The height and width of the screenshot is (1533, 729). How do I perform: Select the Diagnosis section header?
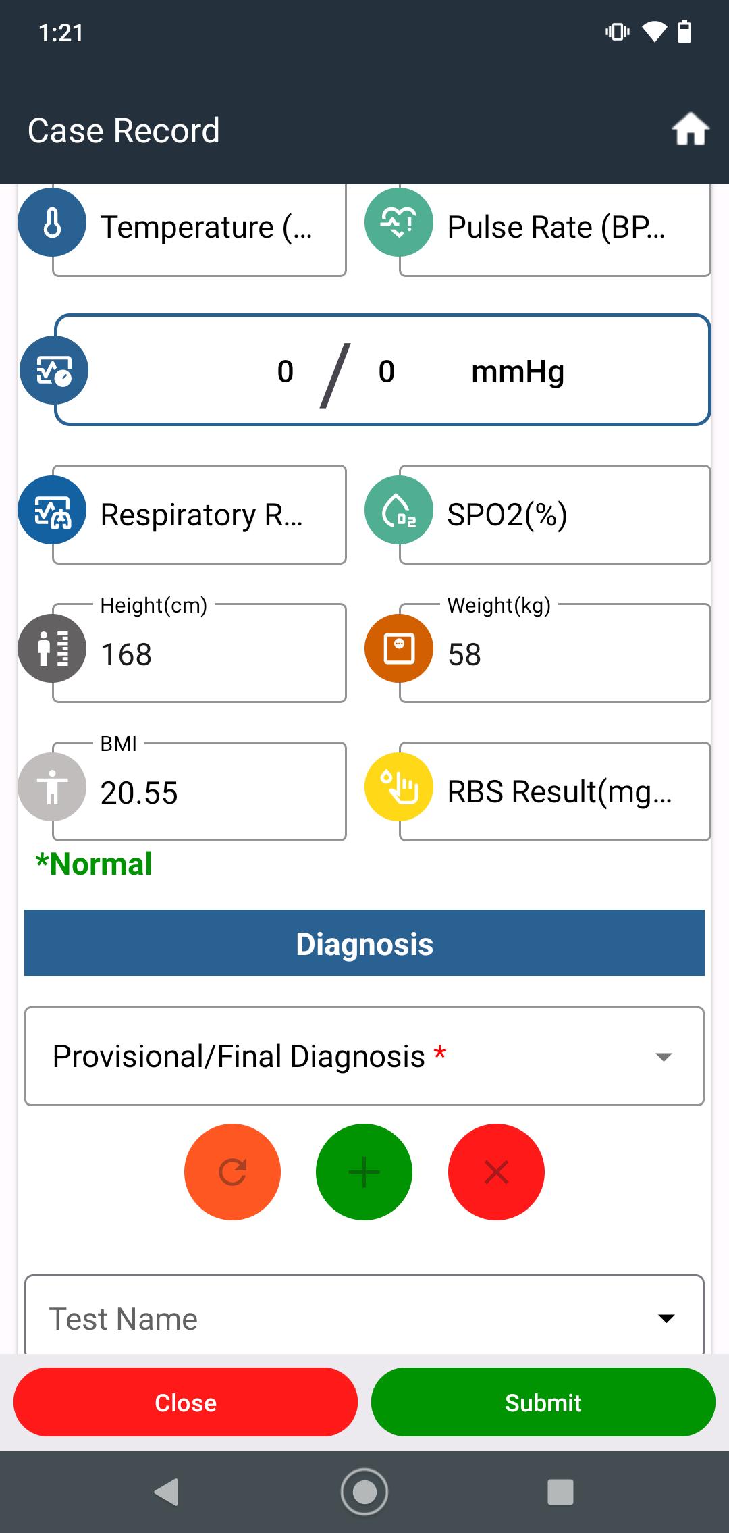(x=364, y=943)
